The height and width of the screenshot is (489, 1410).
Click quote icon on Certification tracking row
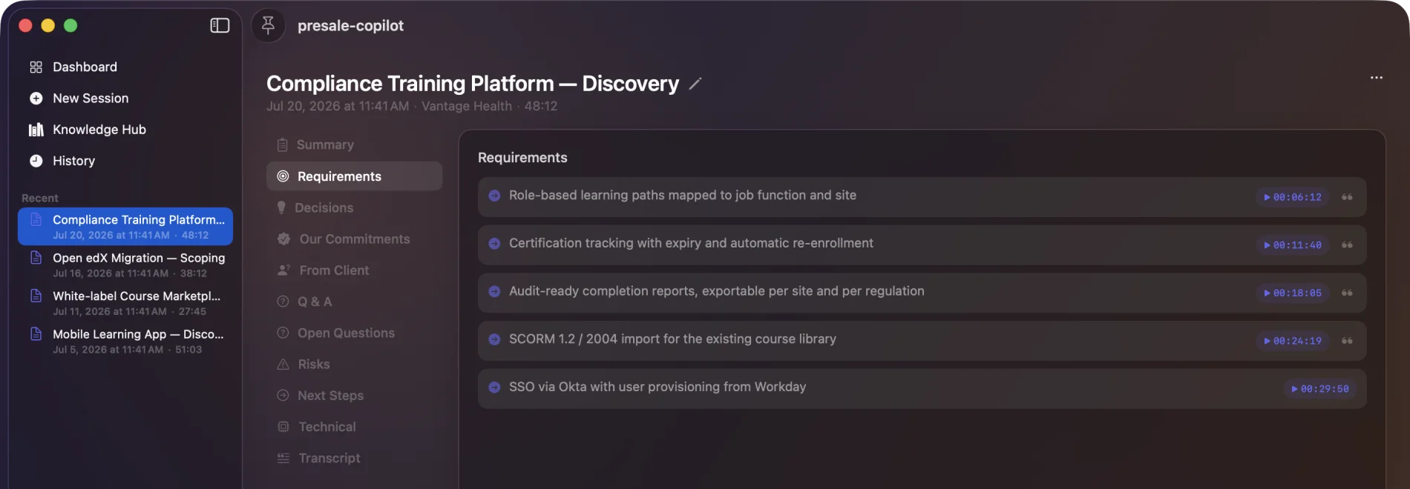tap(1347, 245)
